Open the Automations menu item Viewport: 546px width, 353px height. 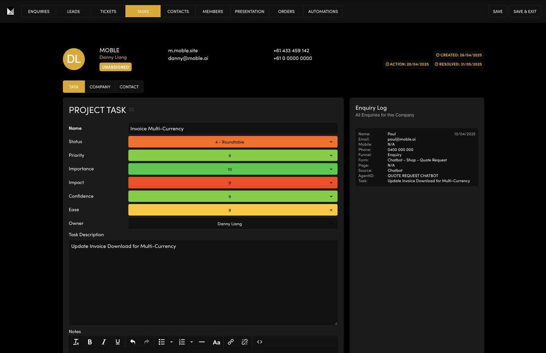click(323, 11)
